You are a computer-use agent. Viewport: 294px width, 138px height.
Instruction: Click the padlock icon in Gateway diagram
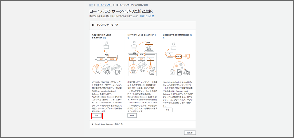tap(172, 72)
